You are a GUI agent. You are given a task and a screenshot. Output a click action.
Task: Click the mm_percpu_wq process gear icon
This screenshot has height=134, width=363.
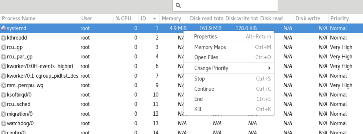point(3,85)
